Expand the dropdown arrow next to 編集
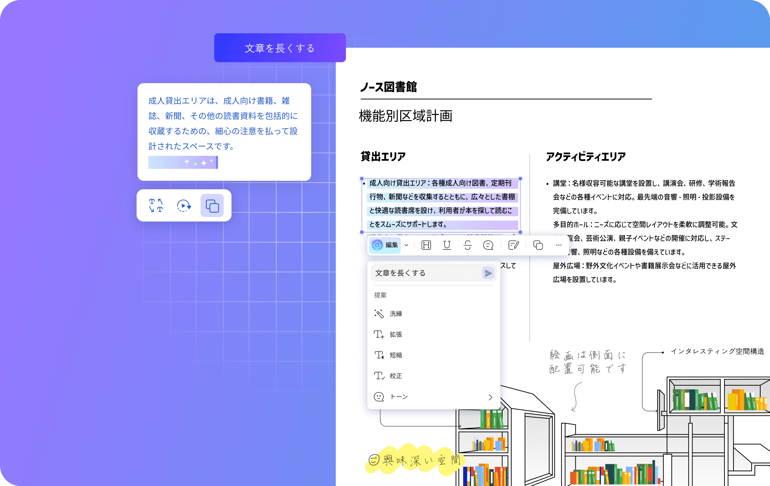 pyautogui.click(x=406, y=245)
